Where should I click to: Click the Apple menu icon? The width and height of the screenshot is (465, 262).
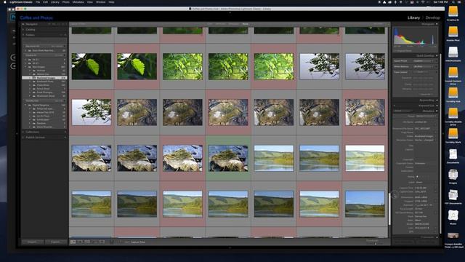coord(4,2)
